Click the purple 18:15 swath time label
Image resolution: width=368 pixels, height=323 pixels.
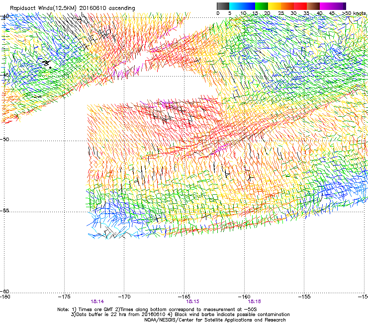192,302
